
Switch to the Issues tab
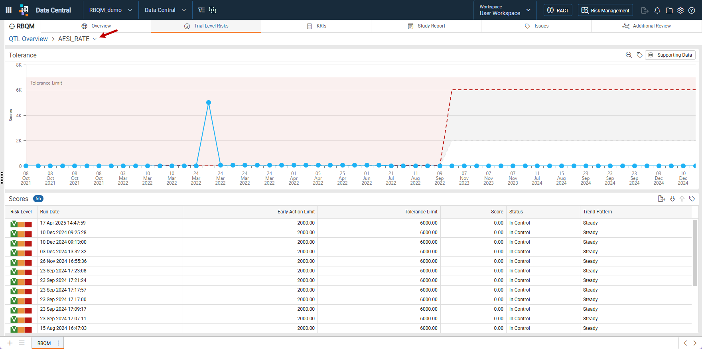tap(536, 26)
